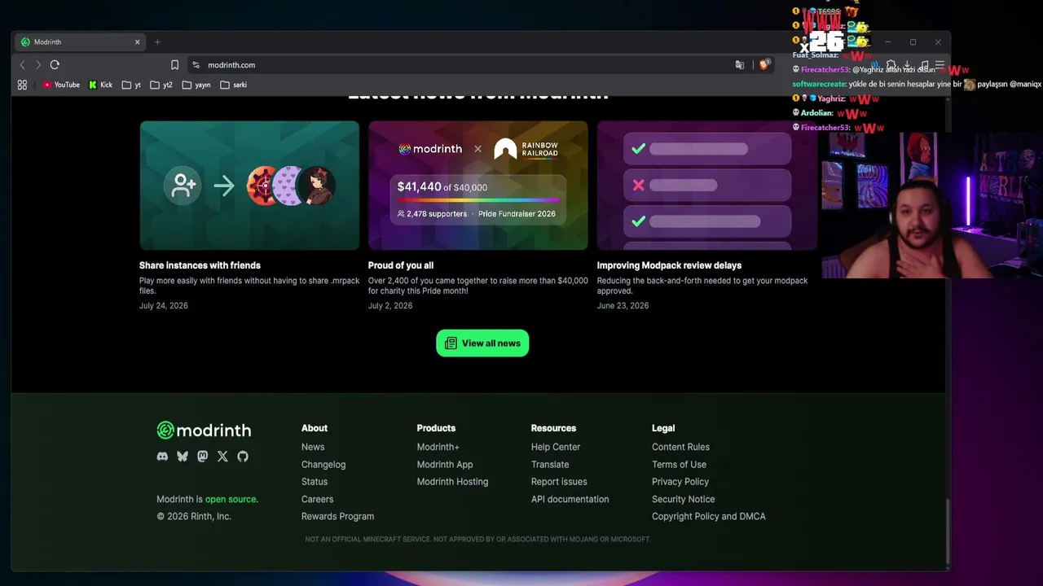Open the 'Proud of you all' headline
Image resolution: width=1043 pixels, height=586 pixels.
click(x=401, y=265)
